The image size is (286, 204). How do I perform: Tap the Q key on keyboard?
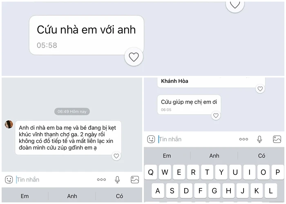151,172
